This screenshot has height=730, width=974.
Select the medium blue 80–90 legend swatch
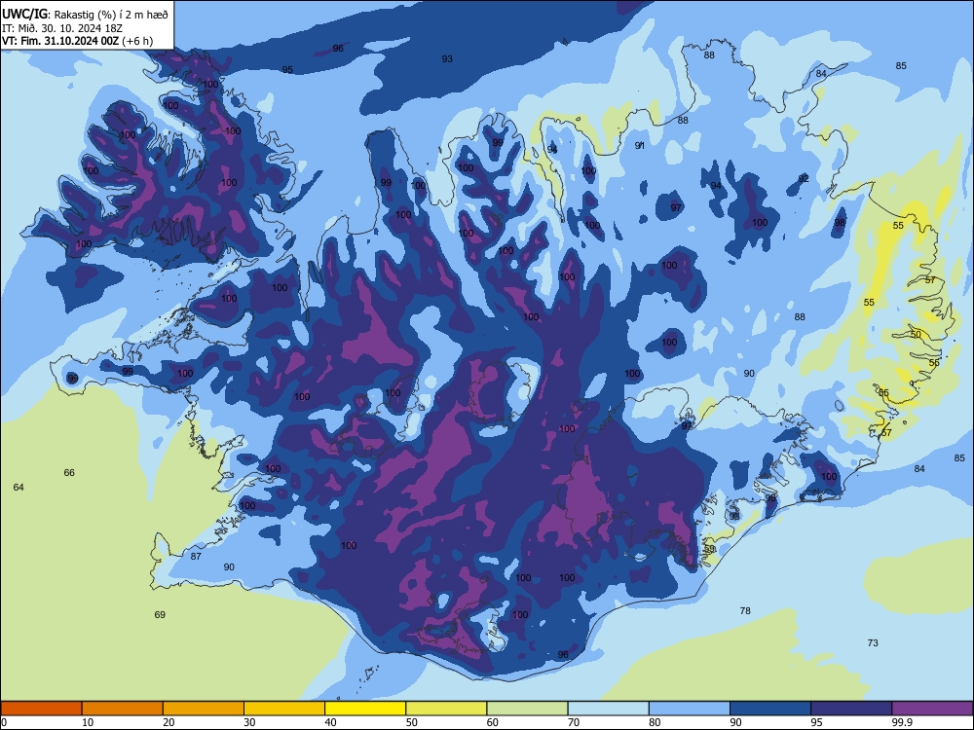point(689,709)
